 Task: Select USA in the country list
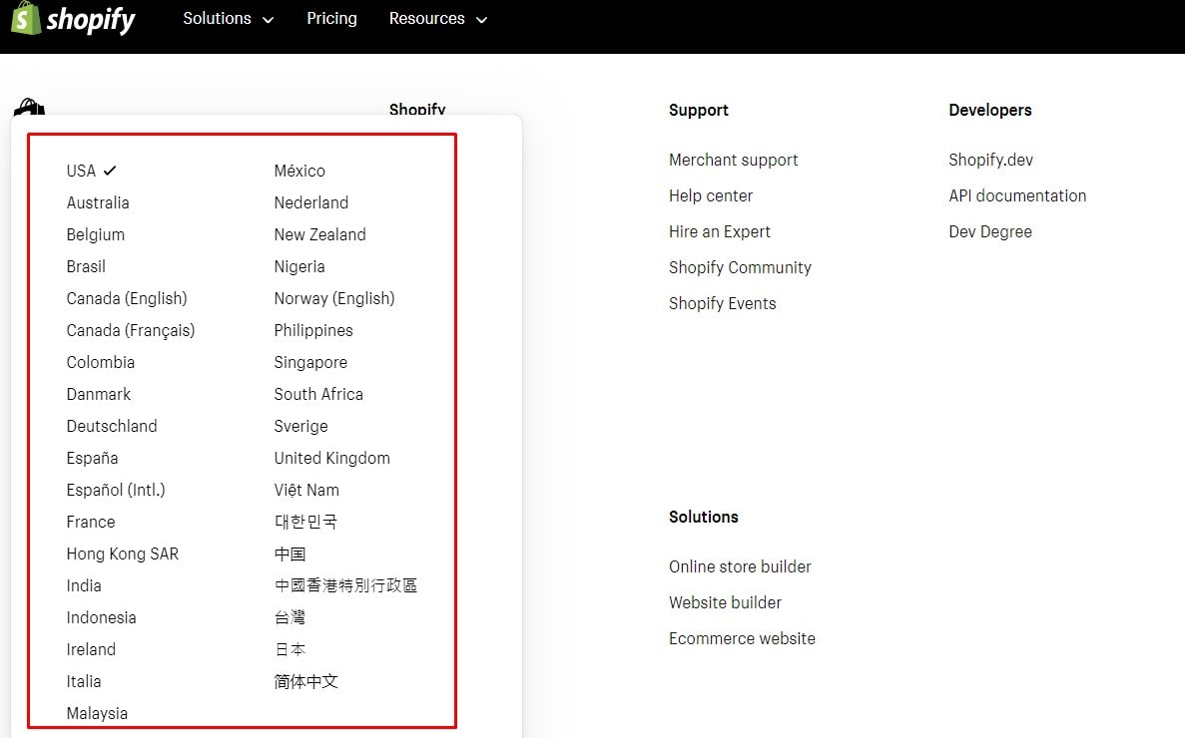click(81, 171)
